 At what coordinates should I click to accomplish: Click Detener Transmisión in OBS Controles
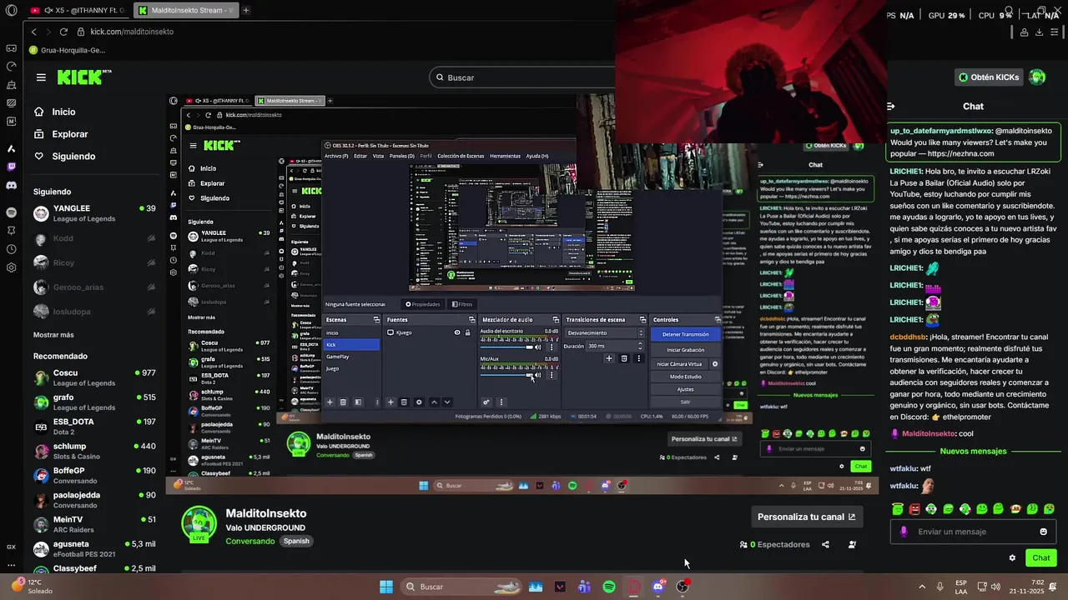[x=686, y=334]
